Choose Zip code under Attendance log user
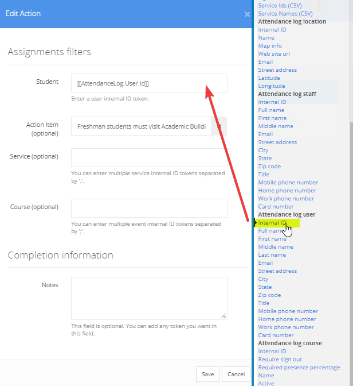 pyautogui.click(x=269, y=295)
